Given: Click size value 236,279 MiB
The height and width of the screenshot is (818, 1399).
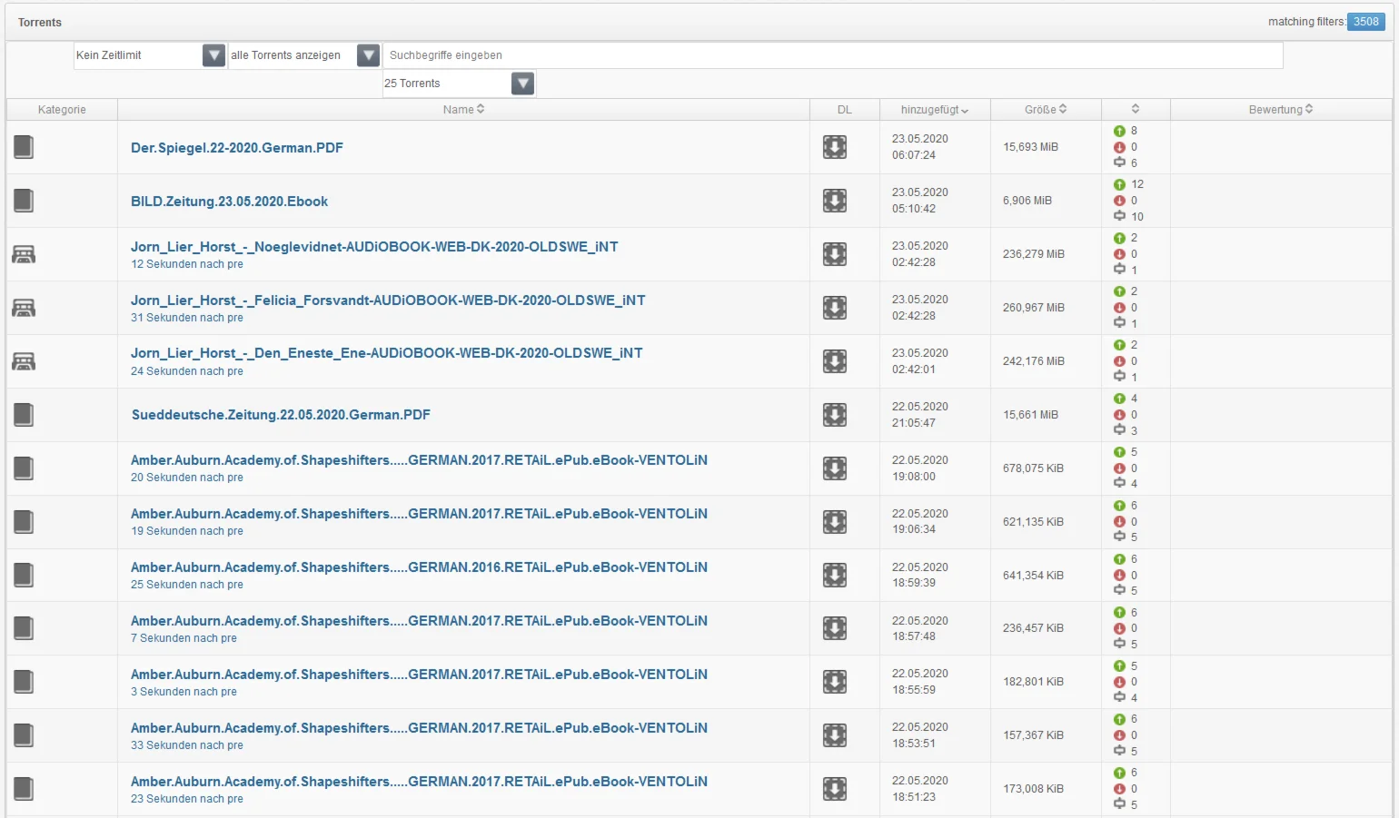Looking at the screenshot, I should [1034, 254].
